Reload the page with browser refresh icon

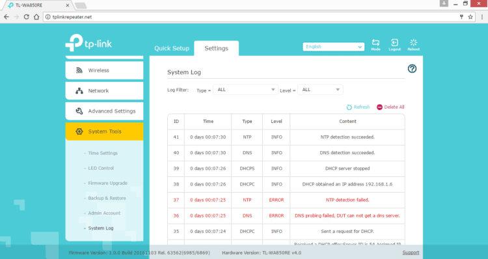pos(27,17)
